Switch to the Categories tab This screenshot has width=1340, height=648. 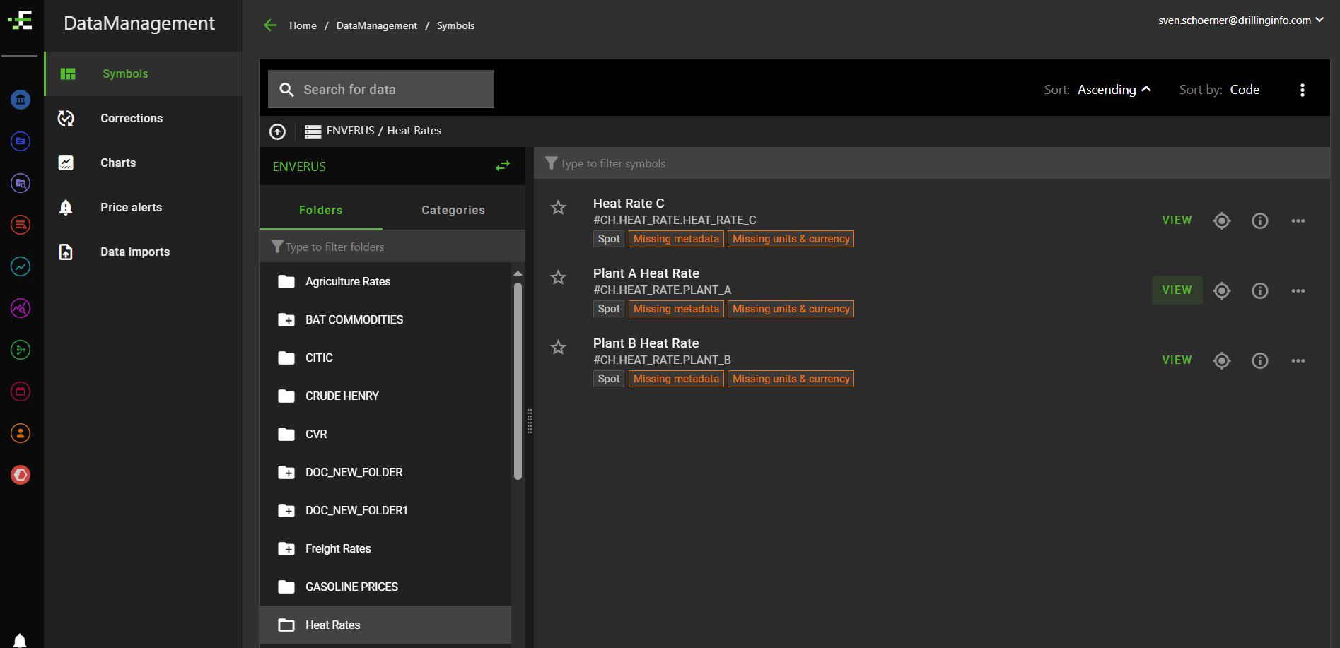pos(453,210)
